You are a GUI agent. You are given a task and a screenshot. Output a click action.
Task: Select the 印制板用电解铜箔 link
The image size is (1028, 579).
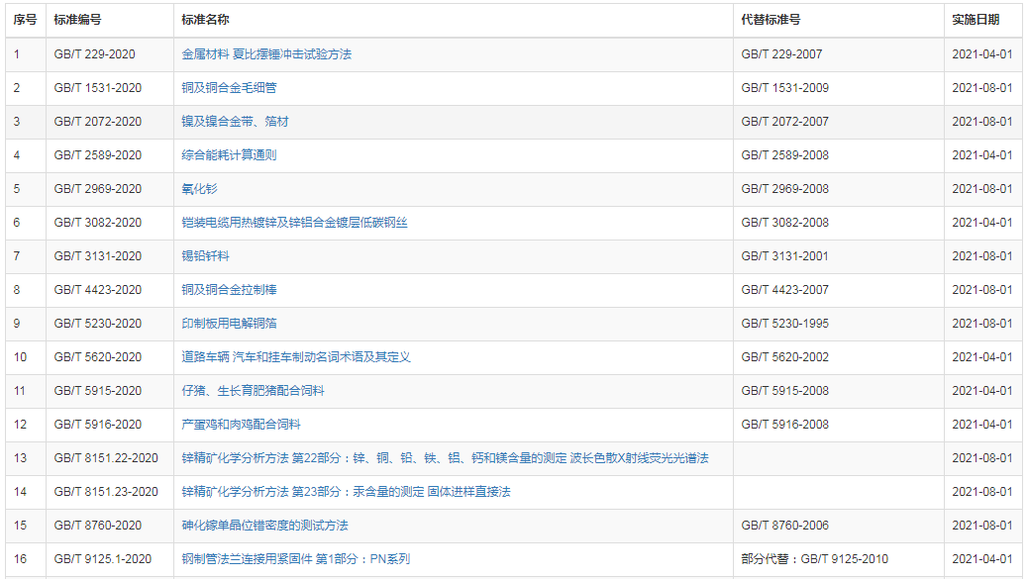coord(229,324)
